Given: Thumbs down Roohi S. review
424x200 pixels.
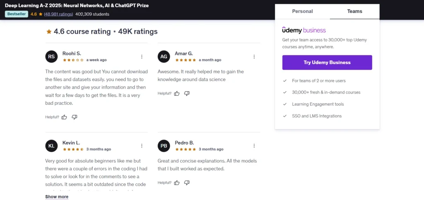Looking at the screenshot, I should point(75,117).
